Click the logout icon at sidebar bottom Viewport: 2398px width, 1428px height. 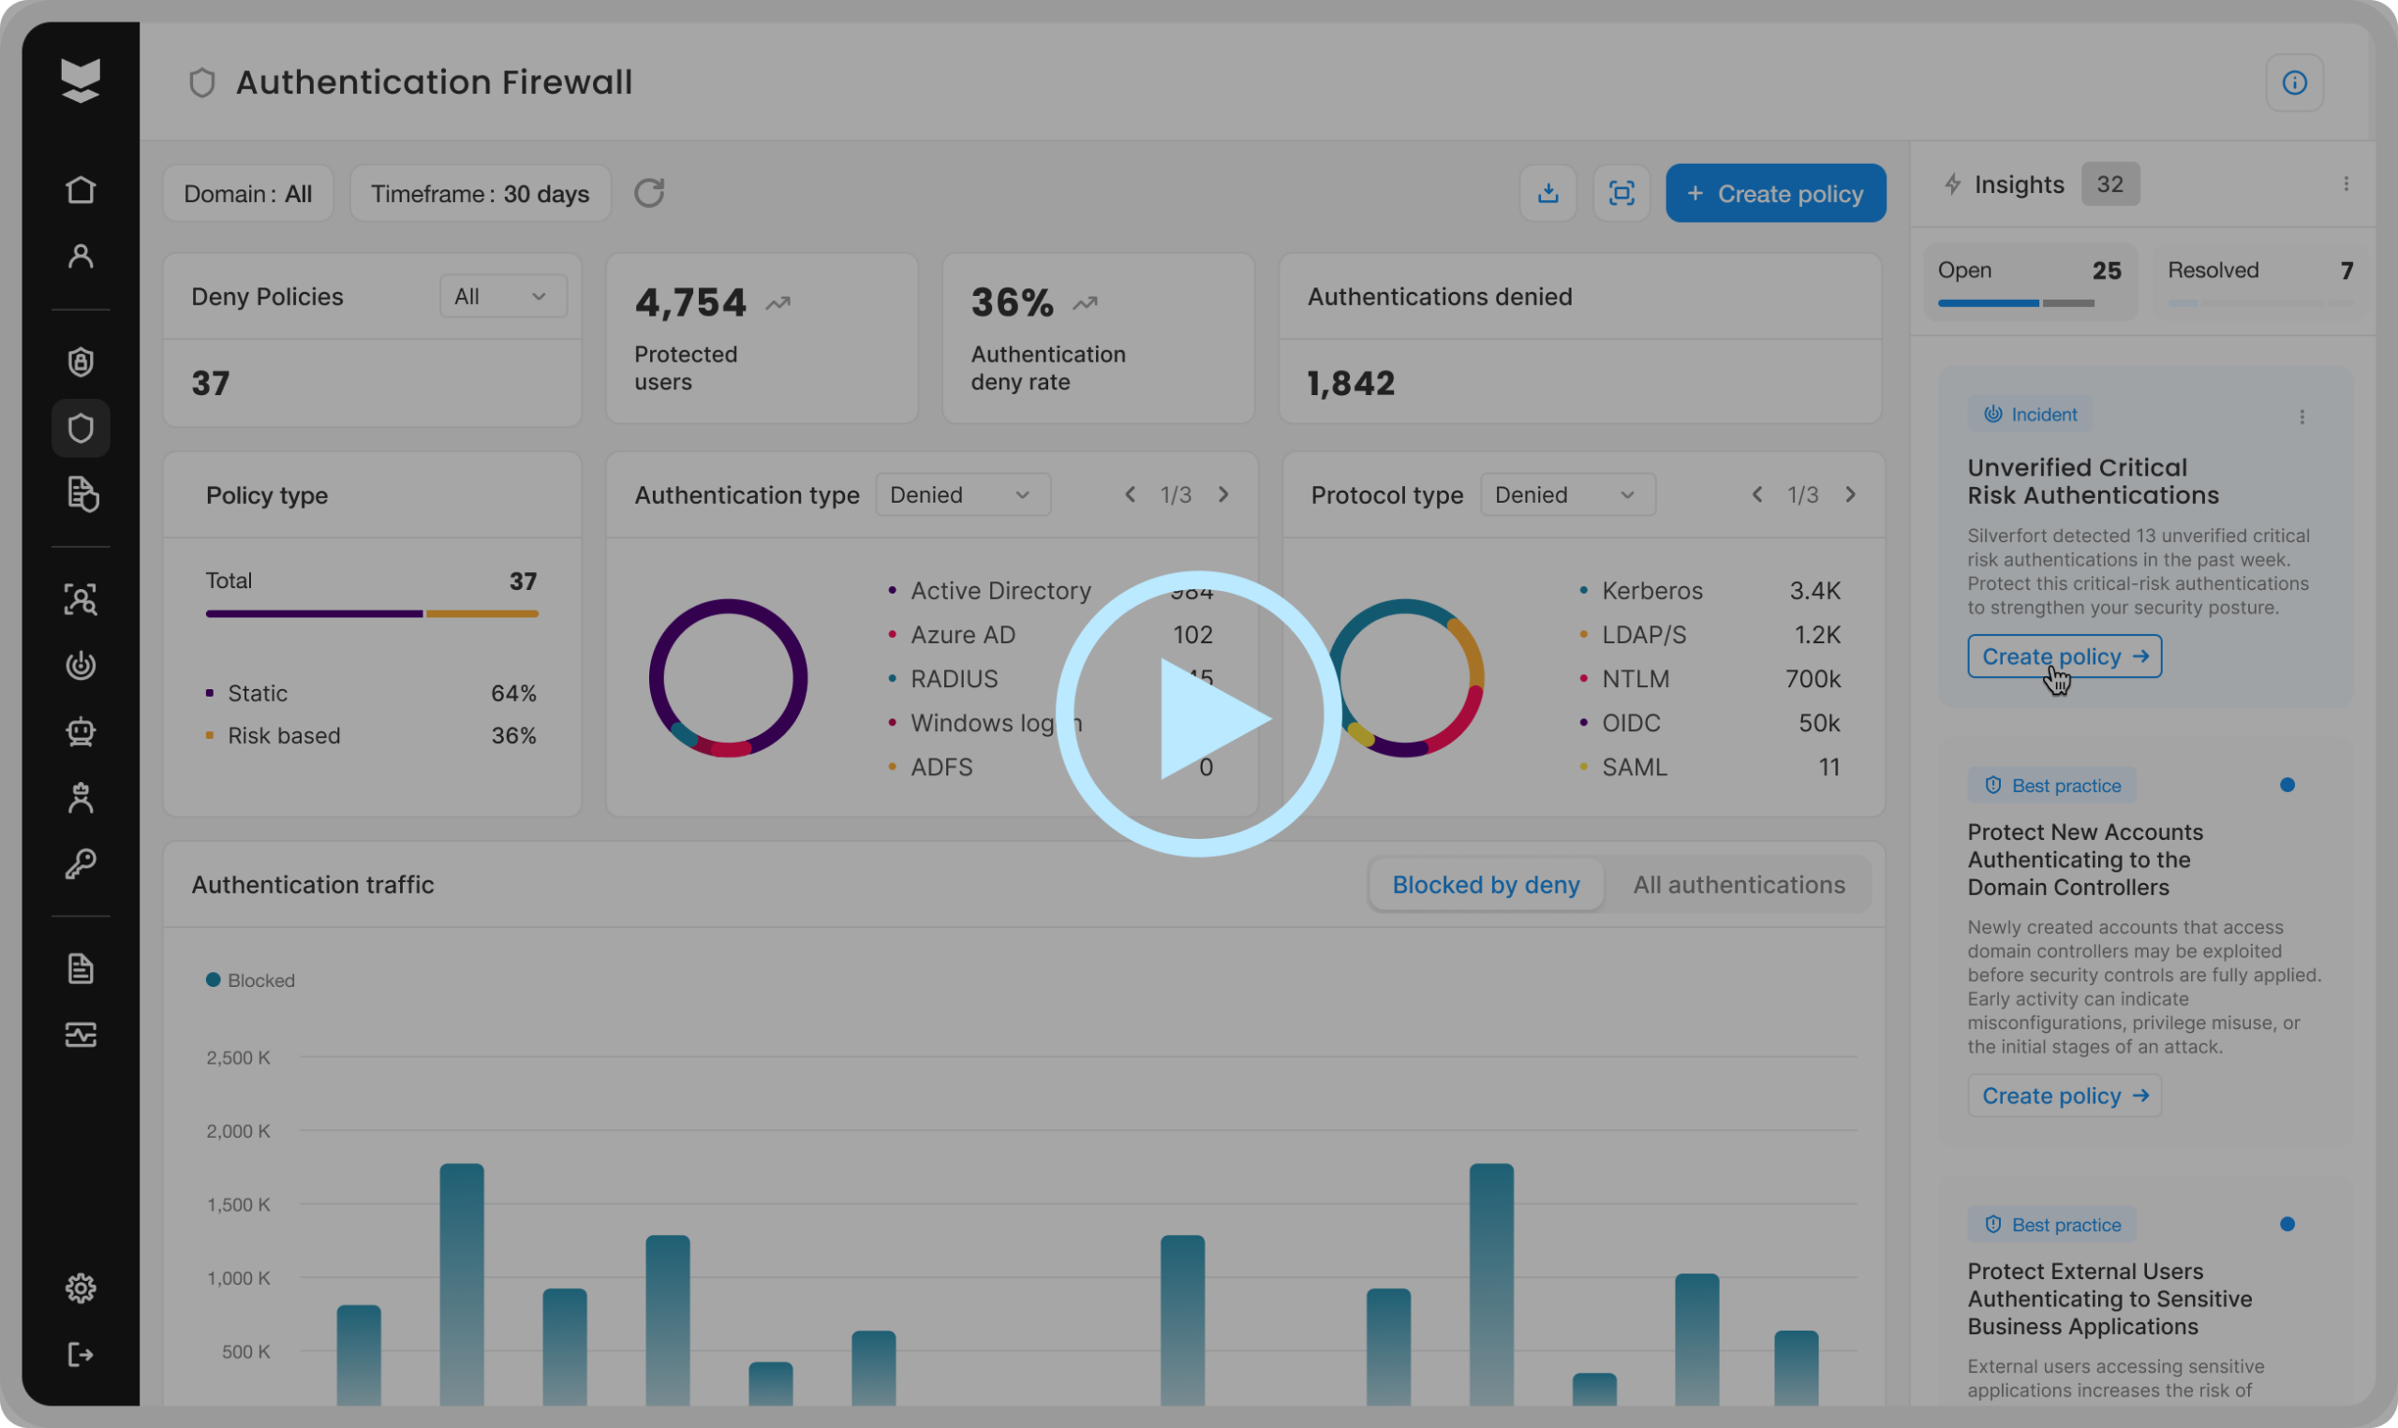(81, 1354)
